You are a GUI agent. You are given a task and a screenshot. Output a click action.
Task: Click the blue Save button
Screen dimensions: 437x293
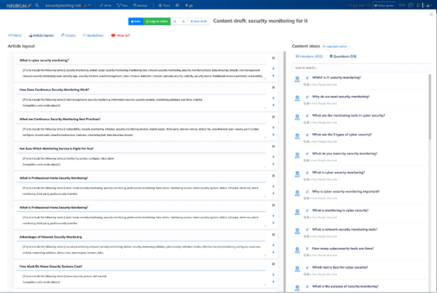(136, 21)
